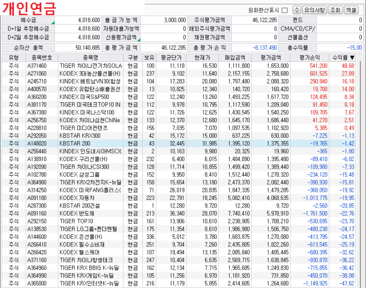The height and width of the screenshot is (288, 366).
Task: Select the KODEX 3대농산물선물(H) row
Action: (x=179, y=73)
